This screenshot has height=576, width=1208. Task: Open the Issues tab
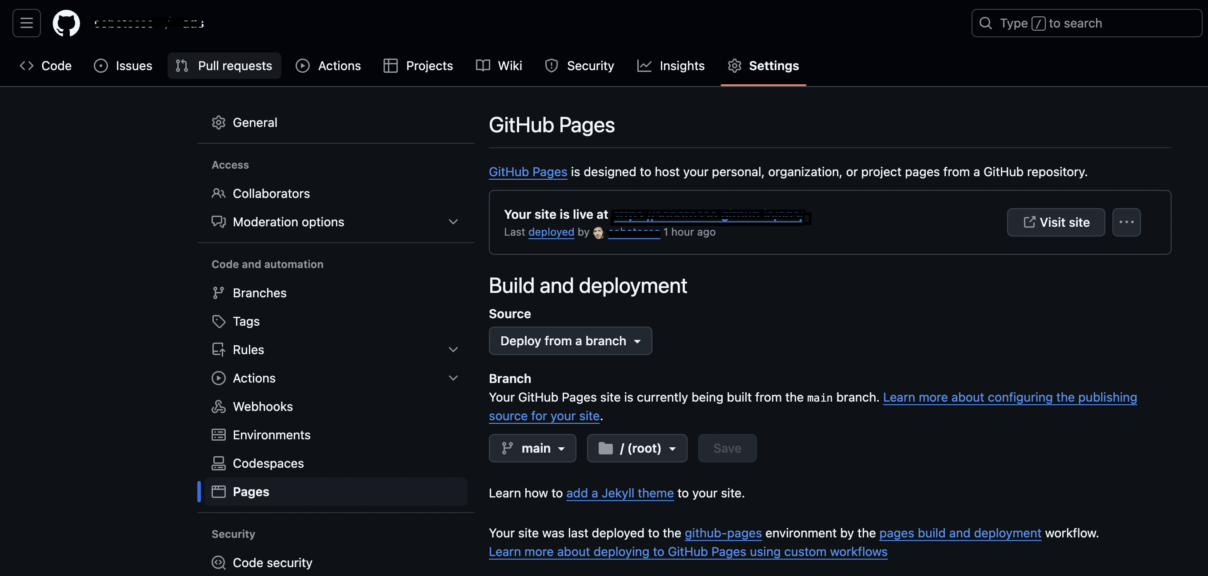(x=123, y=66)
